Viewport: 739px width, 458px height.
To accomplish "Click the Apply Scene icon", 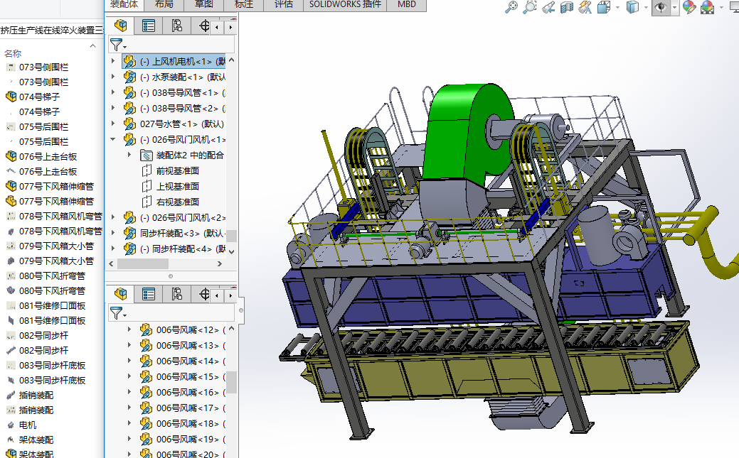I will (708, 7).
